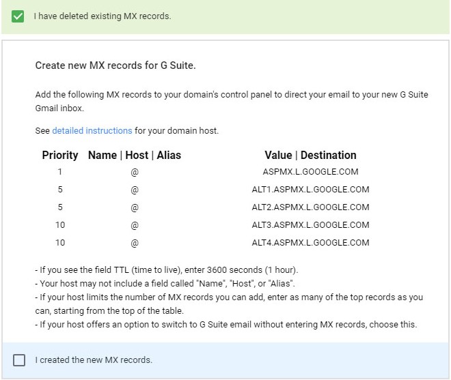The image size is (451, 380).
Task: Tick the created new MX records checkbox
Action: (19, 360)
